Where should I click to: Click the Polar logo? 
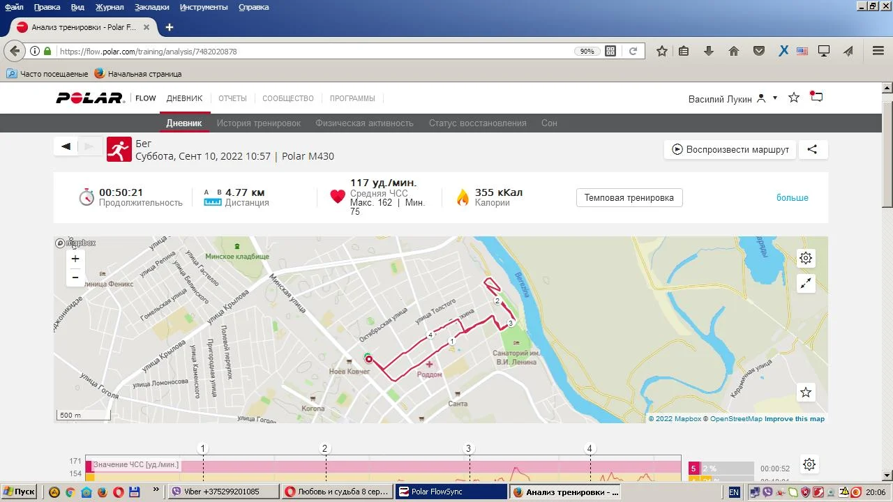click(x=90, y=98)
